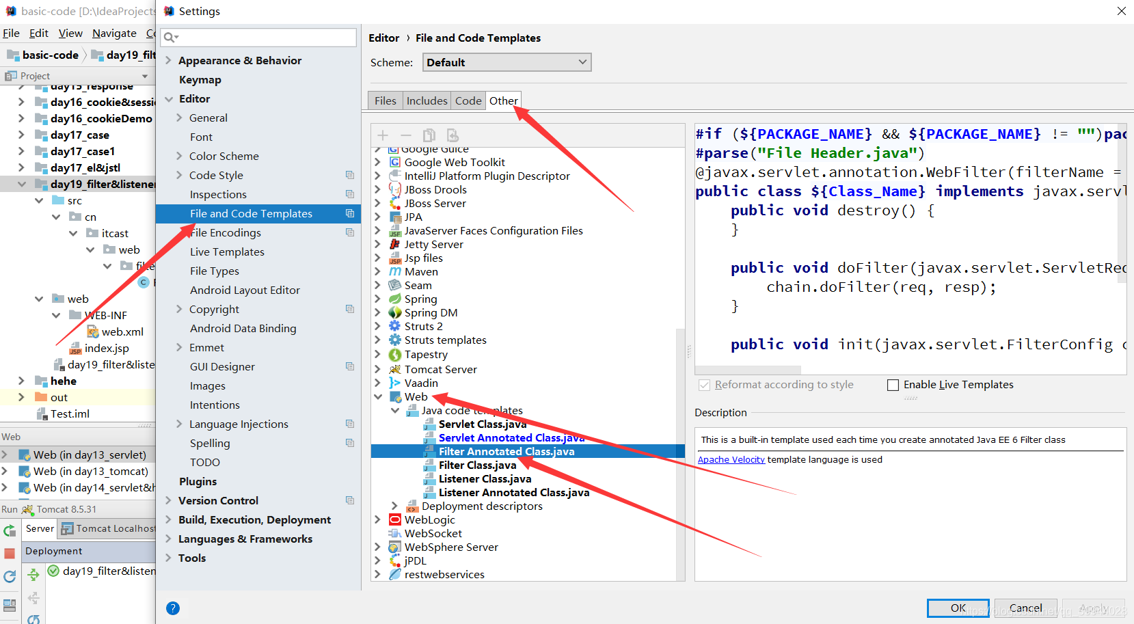This screenshot has height=624, width=1134.
Task: Click the Code Style project-scope icon
Action: [x=350, y=175]
